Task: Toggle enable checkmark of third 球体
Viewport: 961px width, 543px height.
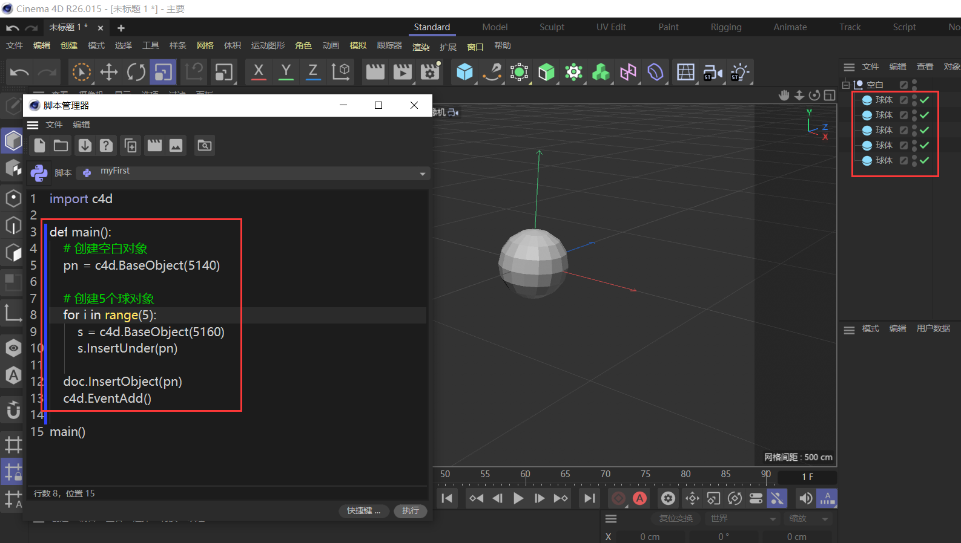Action: click(x=924, y=130)
